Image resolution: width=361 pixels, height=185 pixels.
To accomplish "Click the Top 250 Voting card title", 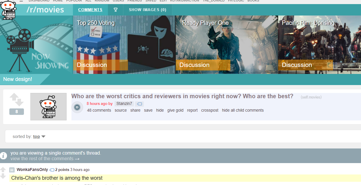I will pyautogui.click(x=96, y=23).
